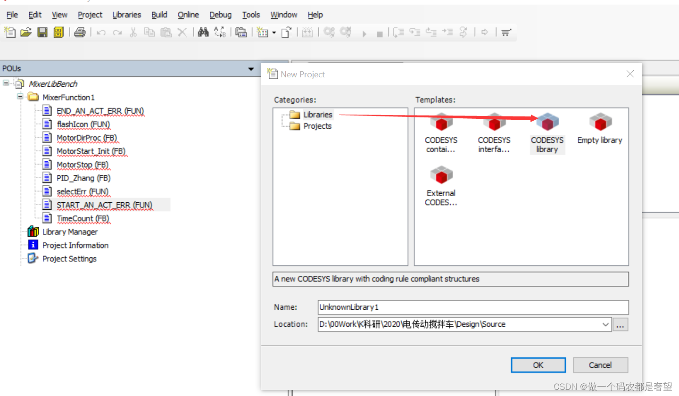Open the Add Object dropdown arrow

coord(273,33)
